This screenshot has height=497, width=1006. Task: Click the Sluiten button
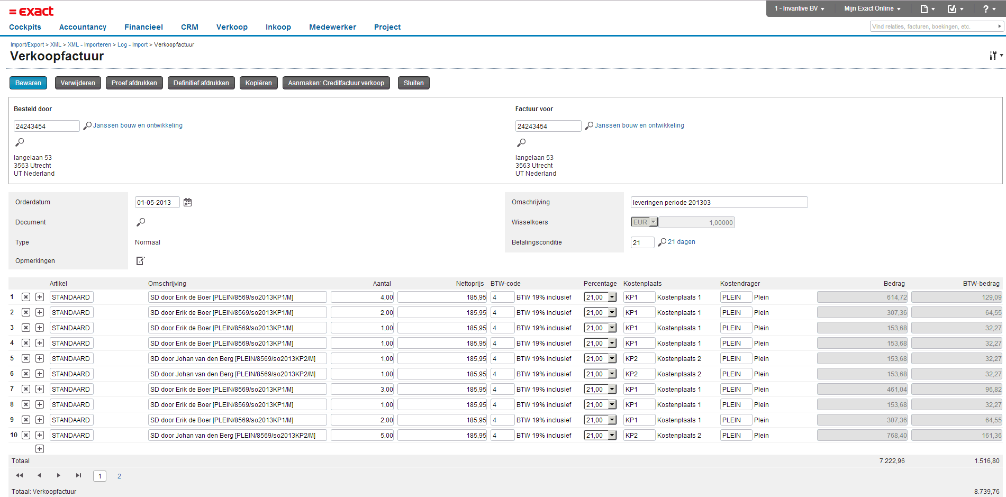click(x=413, y=83)
